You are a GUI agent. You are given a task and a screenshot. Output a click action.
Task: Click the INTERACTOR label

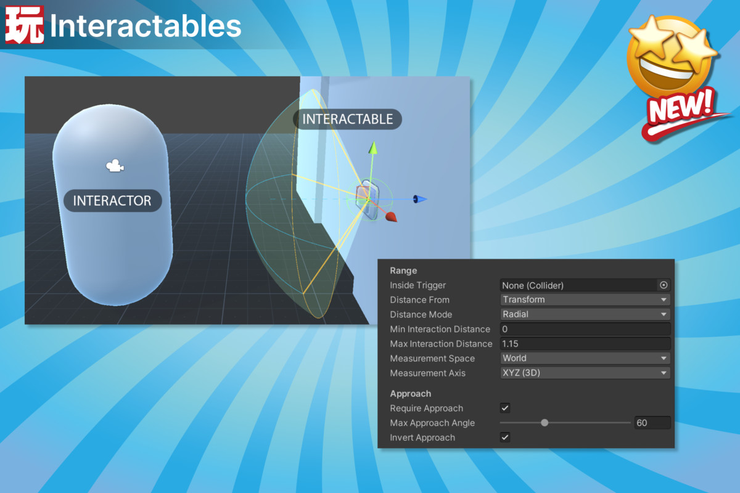coord(112,201)
